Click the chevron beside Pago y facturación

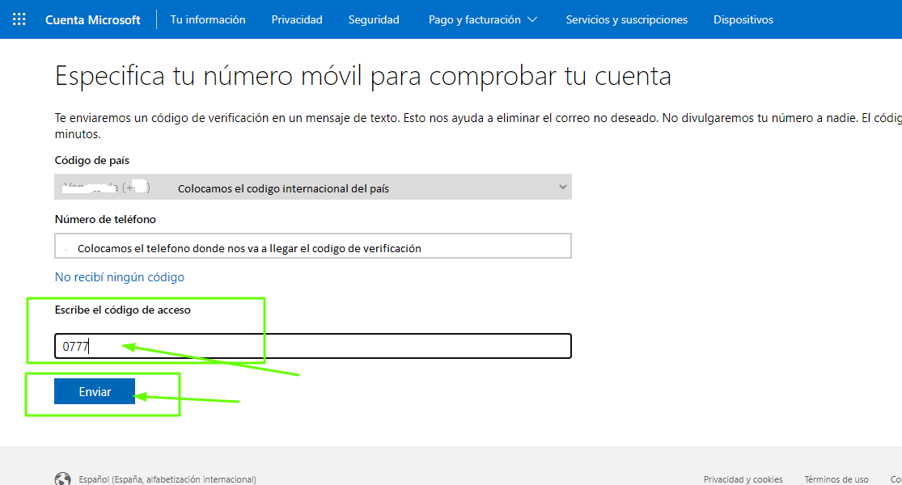pos(531,19)
